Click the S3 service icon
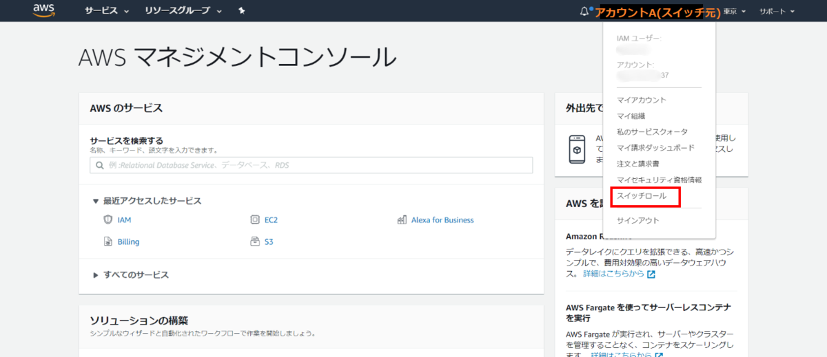This screenshot has width=827, height=357. coord(255,241)
